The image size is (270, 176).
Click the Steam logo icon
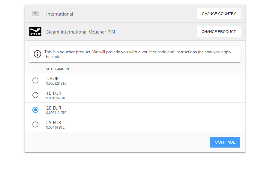pos(35,32)
